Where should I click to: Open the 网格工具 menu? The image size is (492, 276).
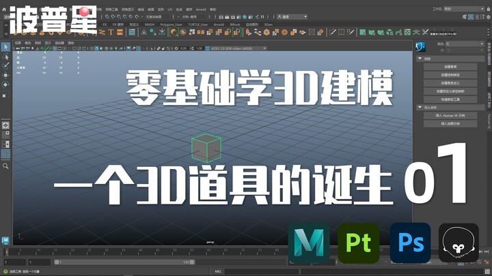click(x=111, y=10)
